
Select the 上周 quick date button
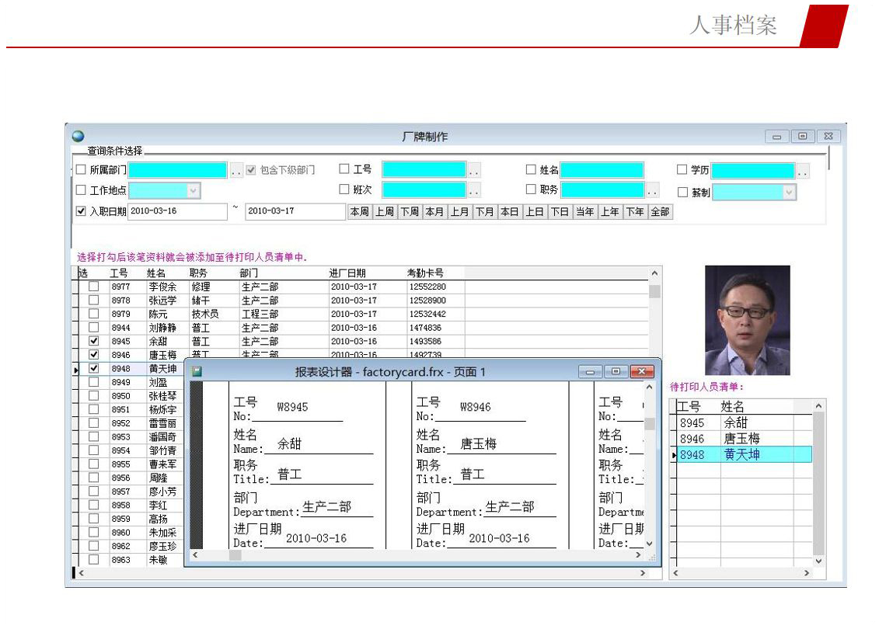384,212
